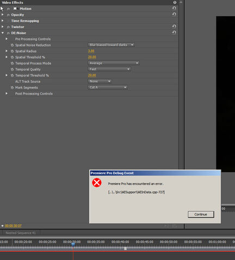
Task: Click Temporal Threshold % value 20.00
Action: point(92,75)
